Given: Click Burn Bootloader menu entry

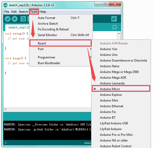Looking at the screenshot, I should [x=61, y=63].
